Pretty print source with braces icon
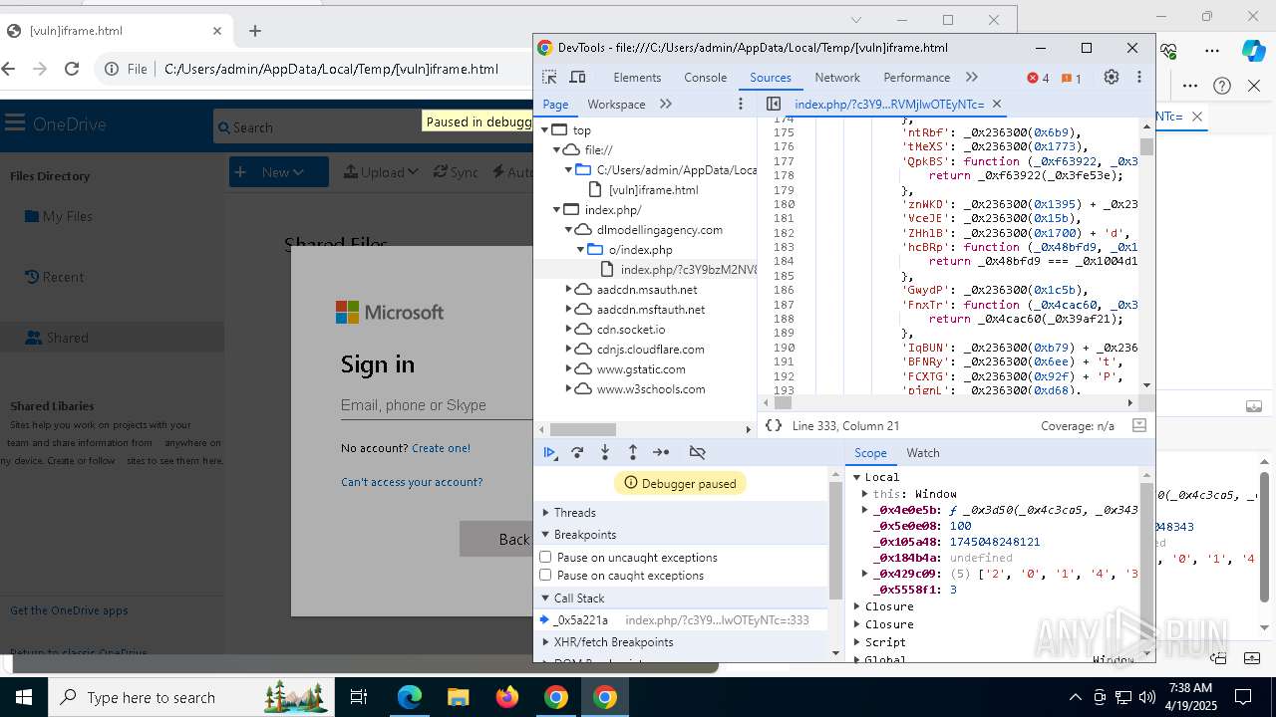The height and width of the screenshot is (717, 1276). coord(774,425)
